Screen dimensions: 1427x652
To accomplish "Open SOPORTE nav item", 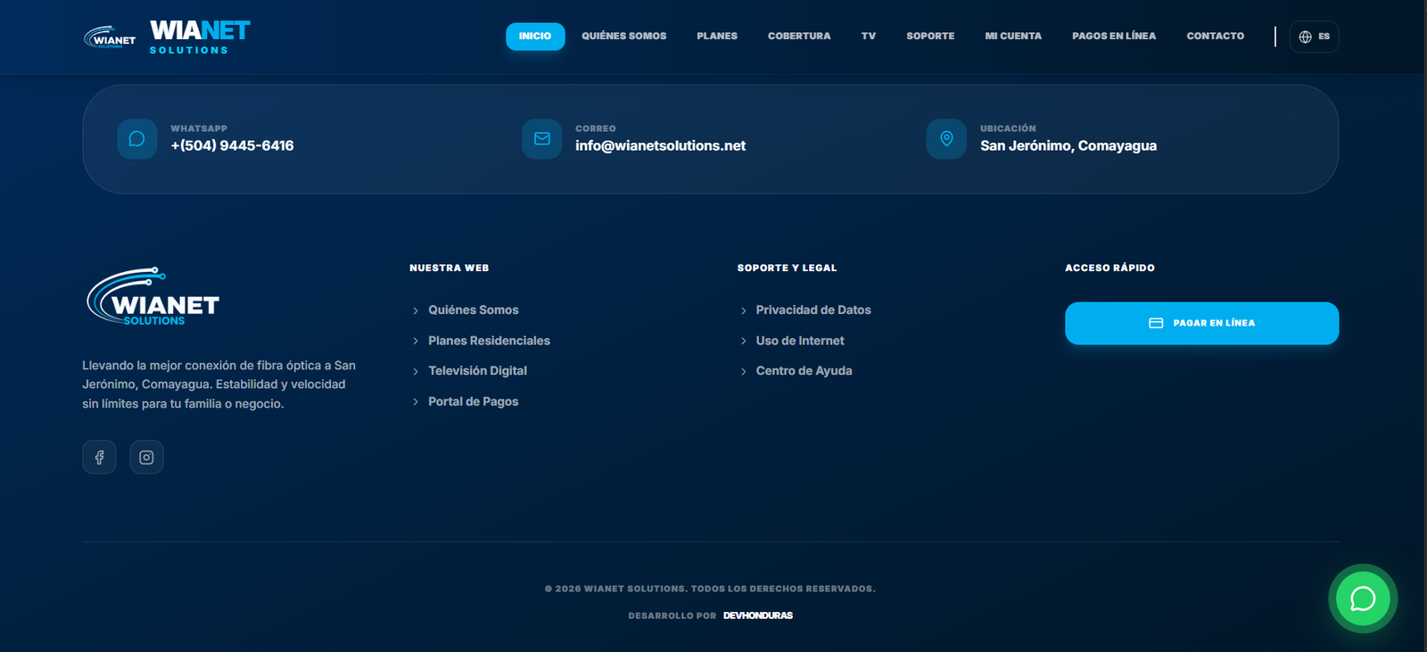I will 930,37.
